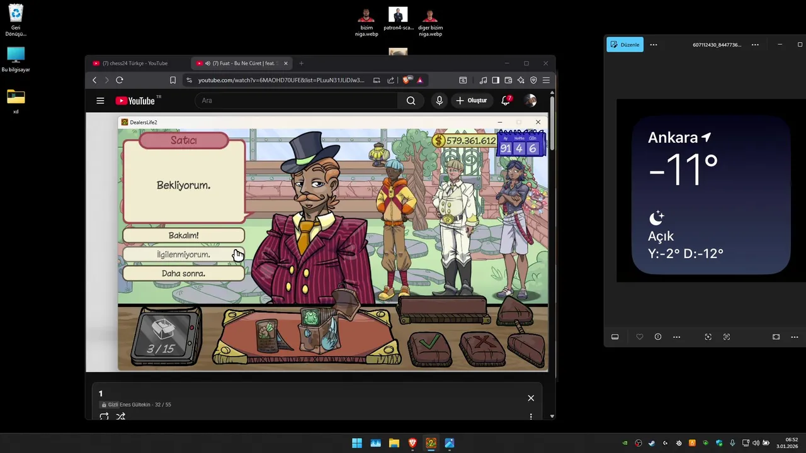Open the 'Oluştur' create button

tap(472, 101)
